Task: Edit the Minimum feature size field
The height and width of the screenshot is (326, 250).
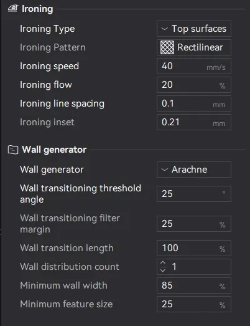Action: [194, 304]
